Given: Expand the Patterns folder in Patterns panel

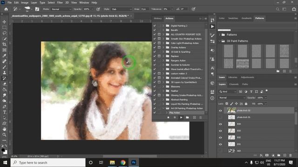Looking at the screenshot, I should [x=219, y=35].
